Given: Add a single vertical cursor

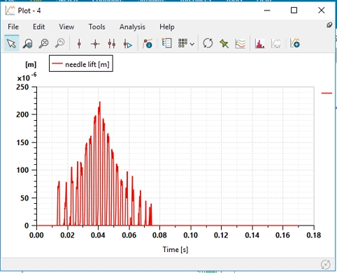Looking at the screenshot, I should coord(79,43).
